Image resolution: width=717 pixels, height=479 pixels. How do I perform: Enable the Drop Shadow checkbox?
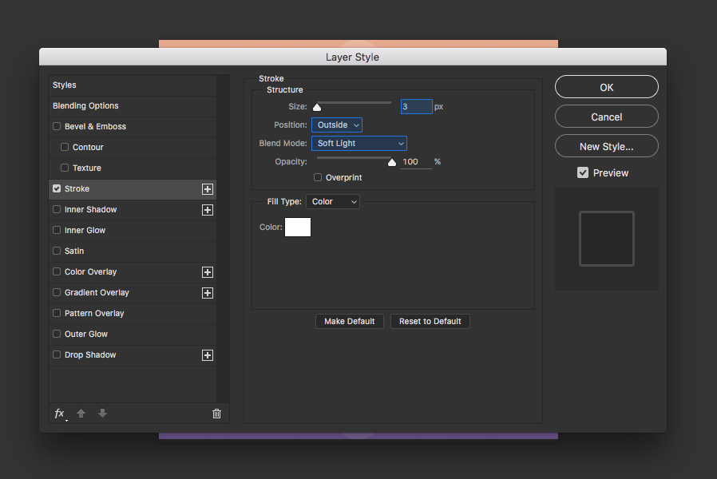[x=57, y=354]
